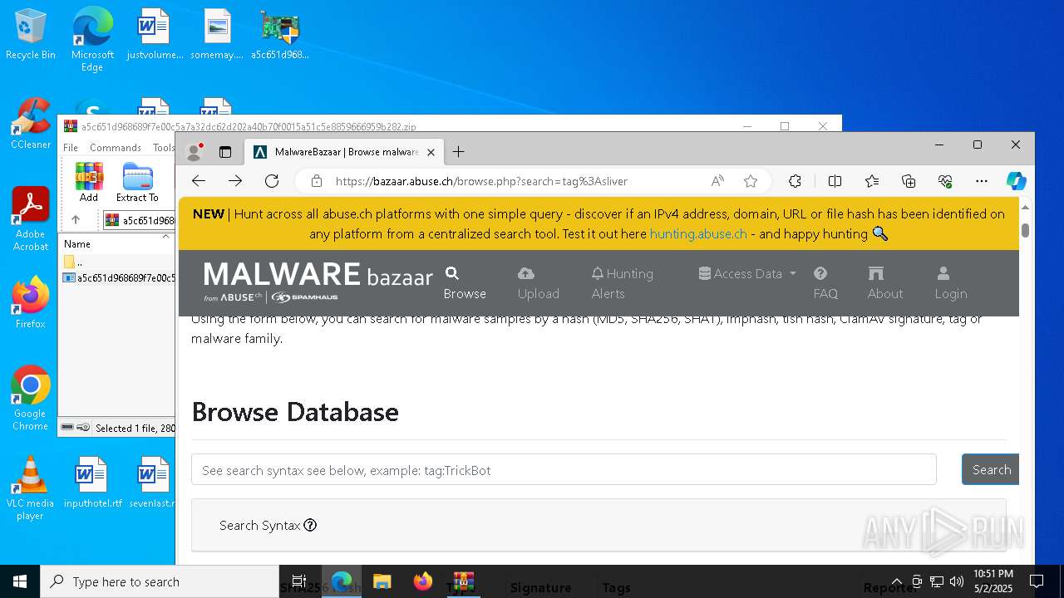Open justvolume Word document on desktop

pyautogui.click(x=155, y=35)
